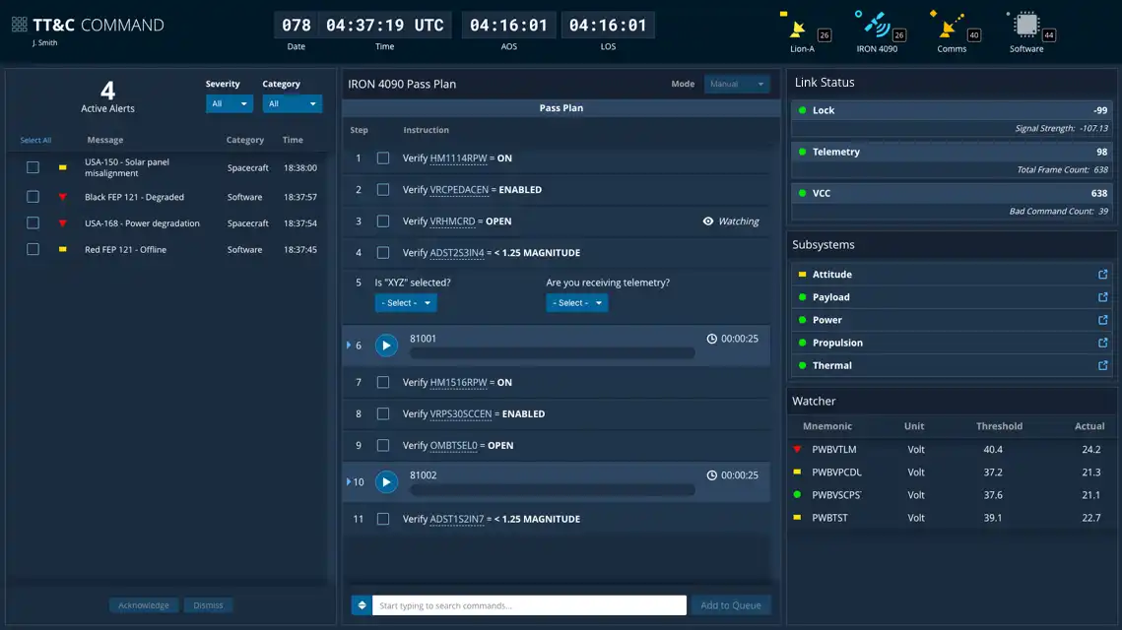Viewport: 1122px width, 630px height.
Task: Check the USA-150 Solar panel misalignment alert
Action: pyautogui.click(x=33, y=167)
